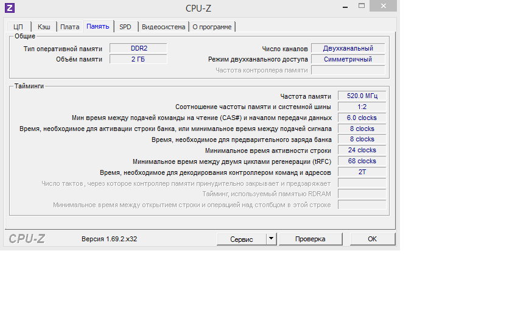Viewport: 526px width, 329px height.
Task: Click the 520.0 МГц frequency value
Action: [362, 96]
